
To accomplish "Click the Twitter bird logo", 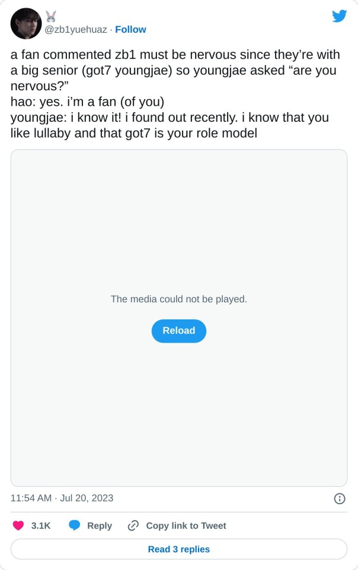I will (339, 16).
